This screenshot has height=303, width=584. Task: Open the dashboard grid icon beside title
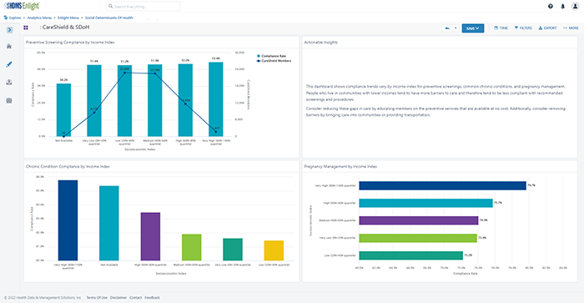pyautogui.click(x=26, y=28)
